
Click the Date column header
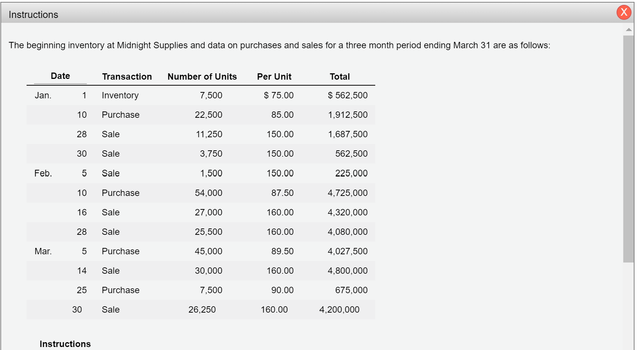pyautogui.click(x=60, y=76)
